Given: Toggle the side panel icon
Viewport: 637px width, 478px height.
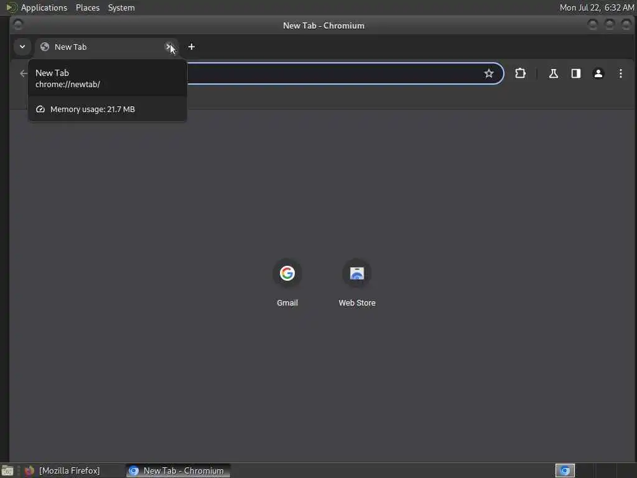Looking at the screenshot, I should coord(575,73).
